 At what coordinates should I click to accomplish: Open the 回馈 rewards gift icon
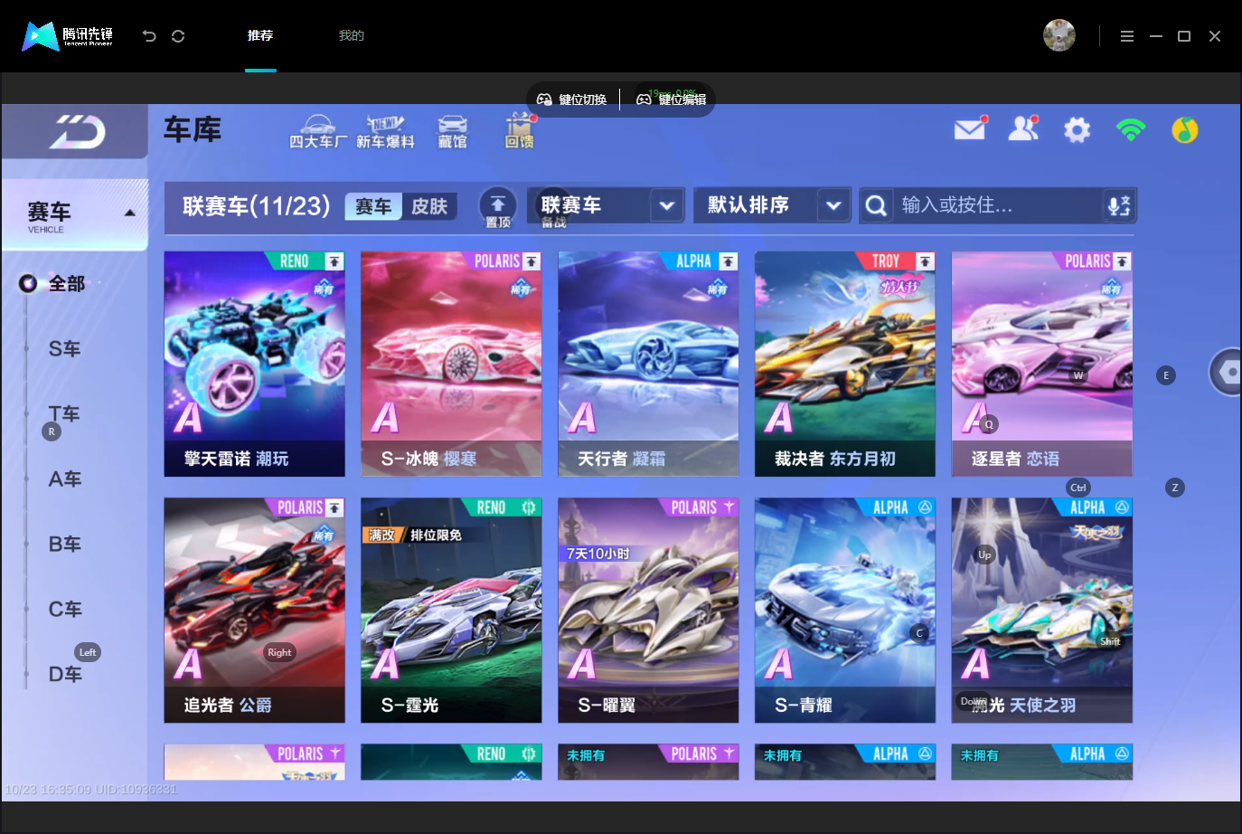[520, 131]
